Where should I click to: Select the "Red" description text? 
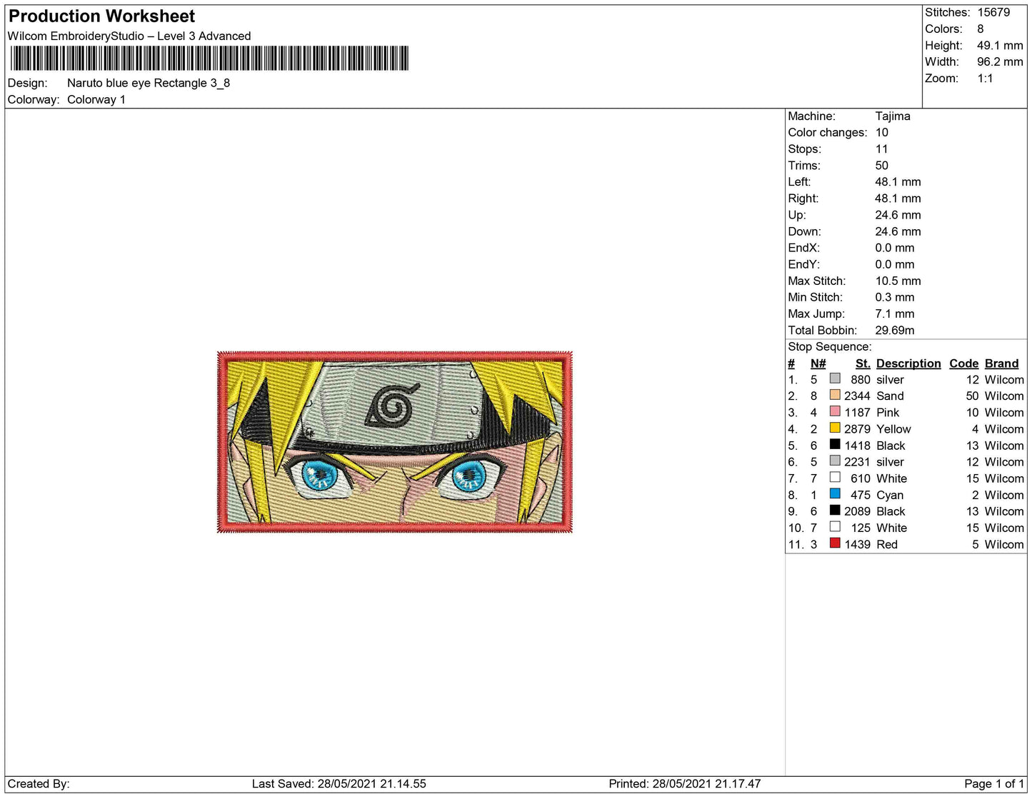point(887,544)
